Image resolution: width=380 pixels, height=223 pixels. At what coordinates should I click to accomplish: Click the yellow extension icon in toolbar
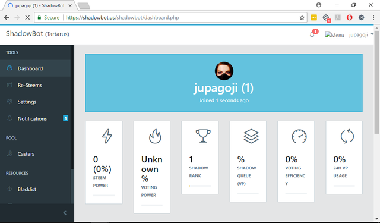pos(314,17)
